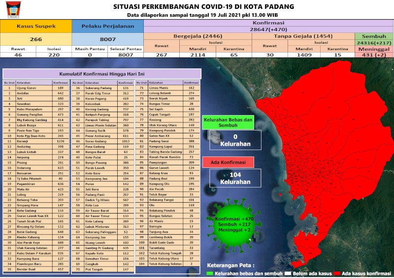The width and height of the screenshot is (394, 278).
Task: Click red legend swatch for Ada kasus konfirmasi
Action: 337,274
